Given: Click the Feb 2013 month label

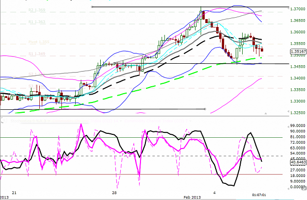Looking at the screenshot, I should coord(192,197).
